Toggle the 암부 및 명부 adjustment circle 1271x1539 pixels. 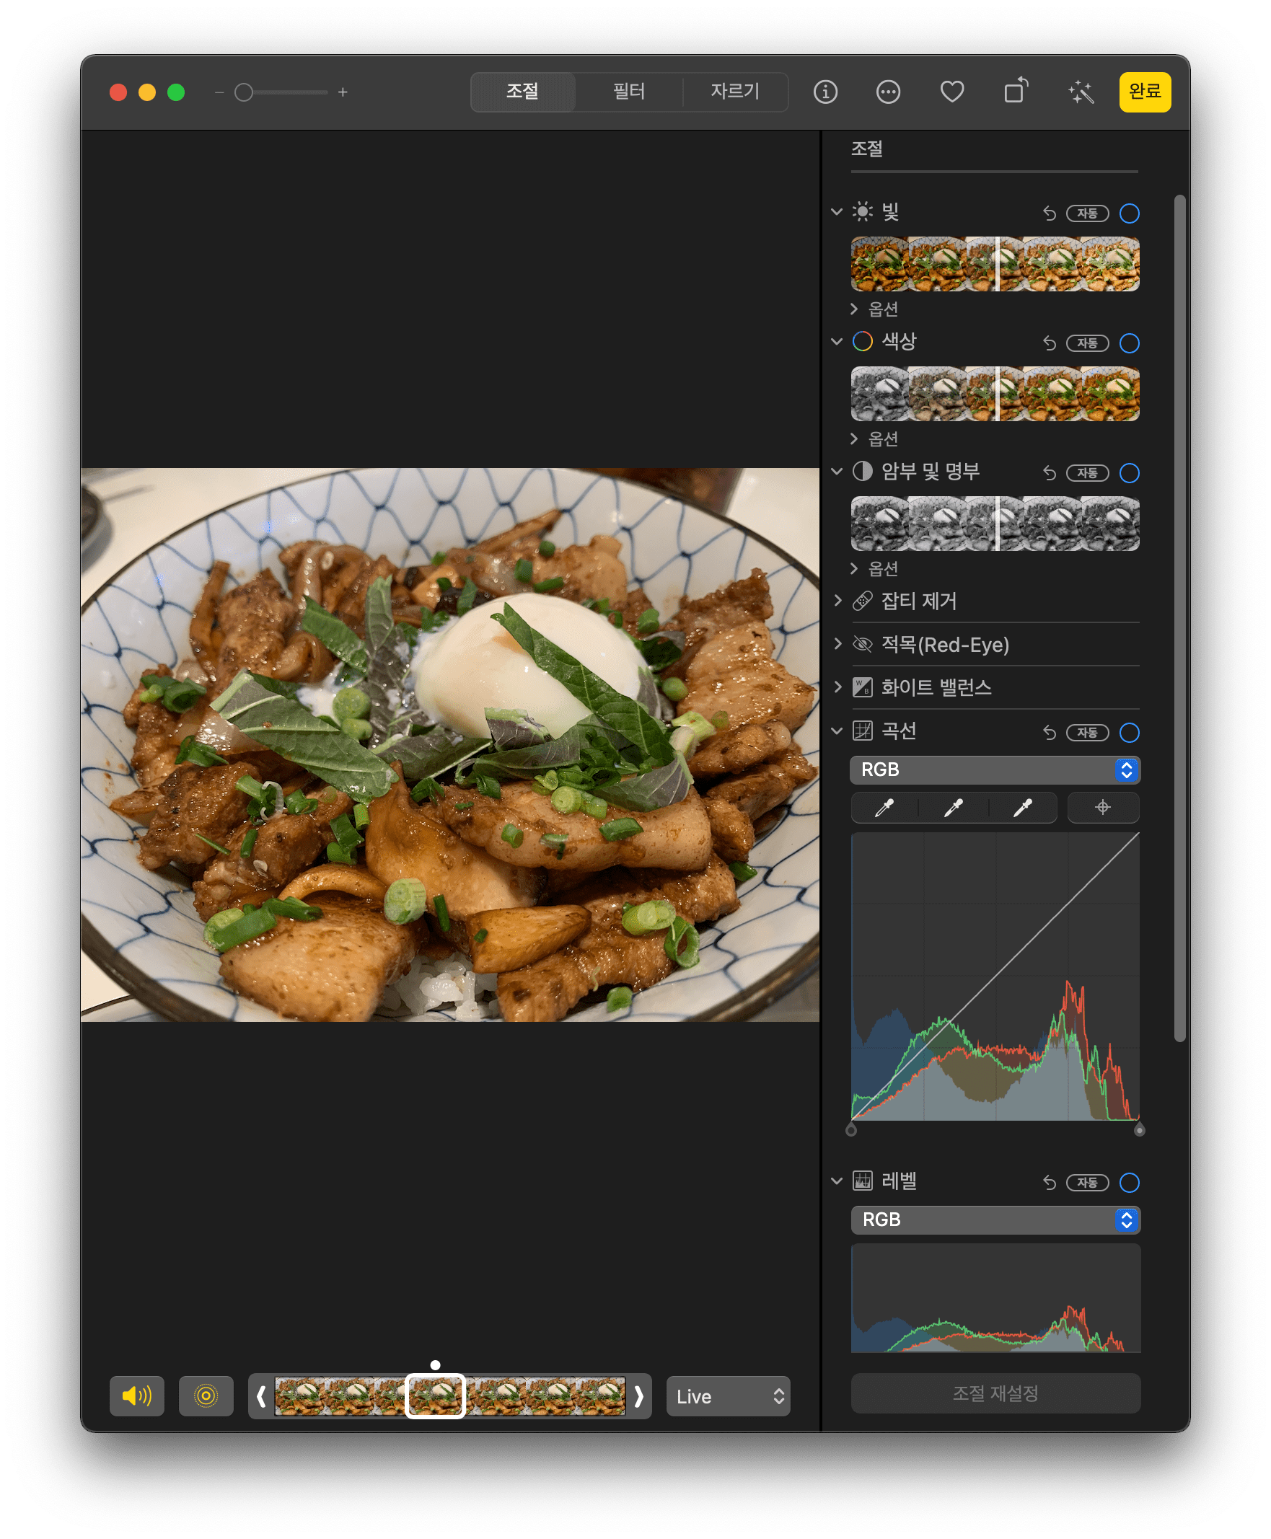pos(1129,474)
